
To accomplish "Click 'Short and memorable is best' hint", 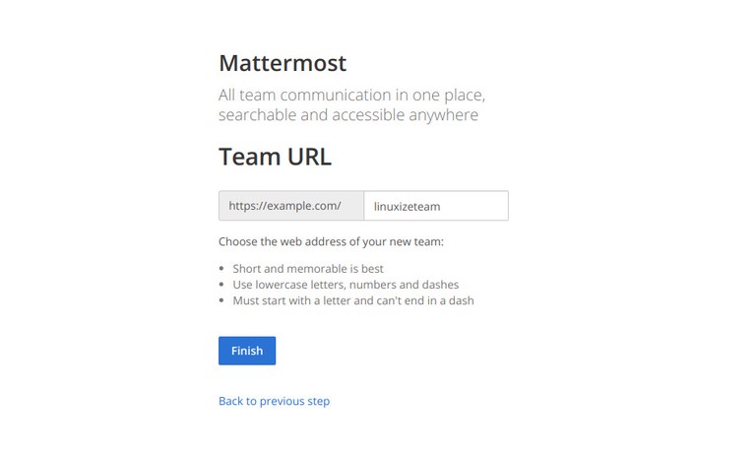I will pyautogui.click(x=308, y=268).
